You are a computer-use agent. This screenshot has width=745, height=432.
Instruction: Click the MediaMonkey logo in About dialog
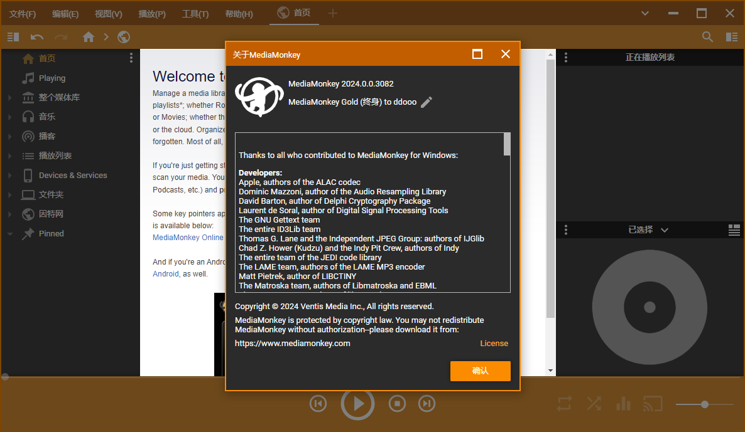click(259, 97)
